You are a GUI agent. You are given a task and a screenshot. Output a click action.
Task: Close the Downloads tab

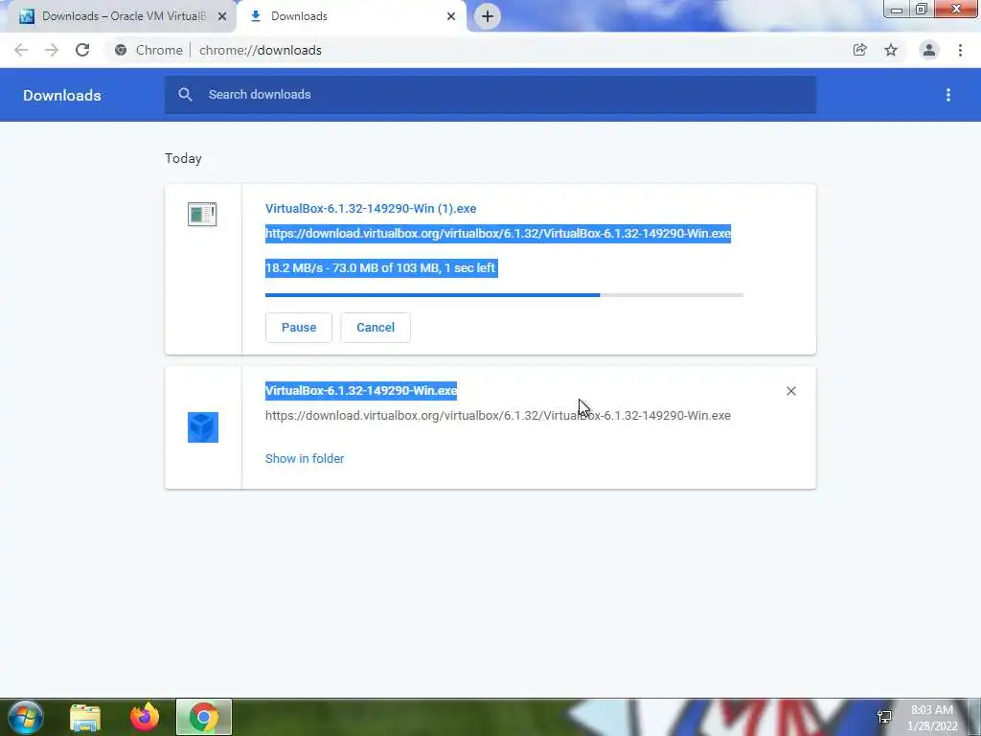pos(451,16)
